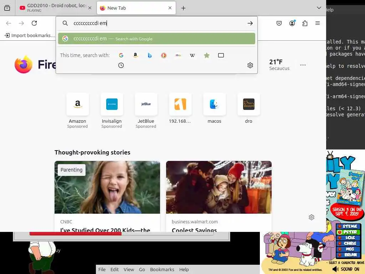Click Import bookmarks link
Screen dimensions: 365x274
(x=30, y=35)
